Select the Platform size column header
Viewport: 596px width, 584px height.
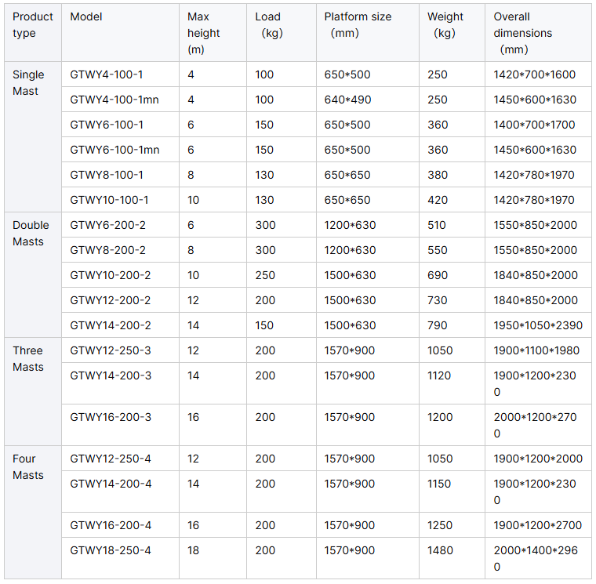[x=358, y=25]
